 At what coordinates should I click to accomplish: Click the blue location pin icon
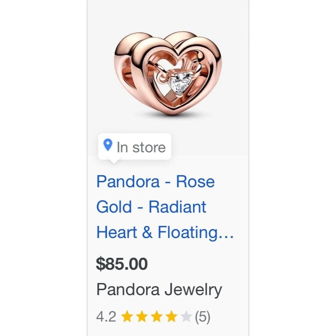pyautogui.click(x=108, y=145)
